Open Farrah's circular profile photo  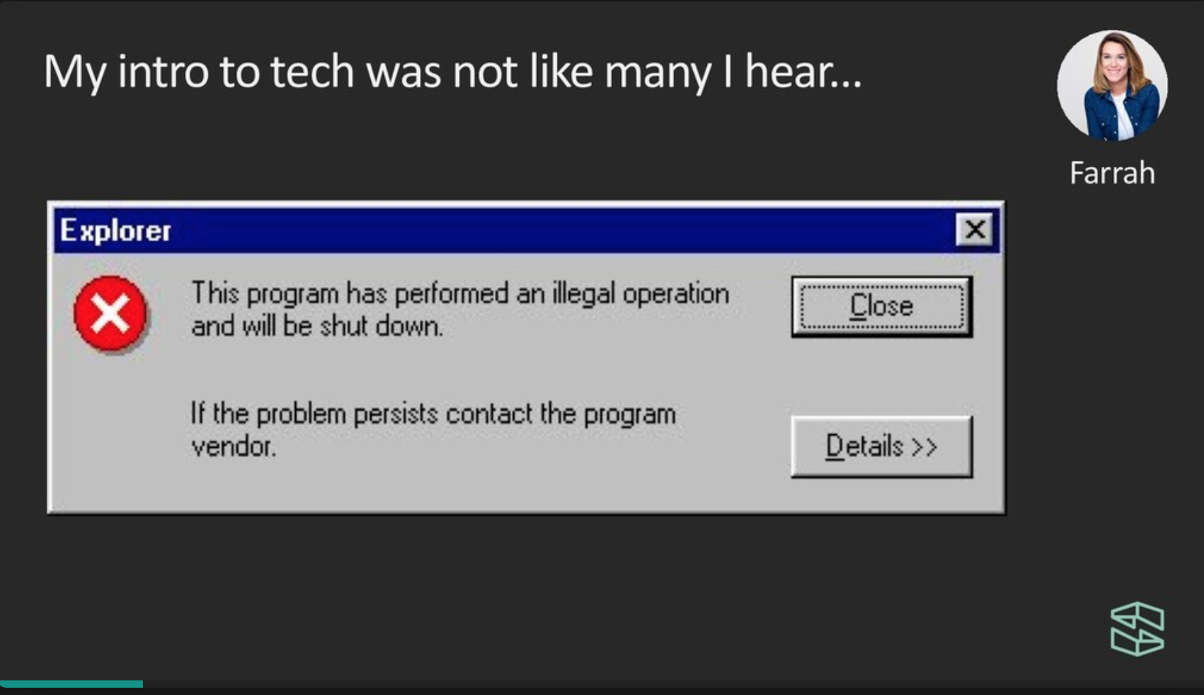click(1111, 85)
